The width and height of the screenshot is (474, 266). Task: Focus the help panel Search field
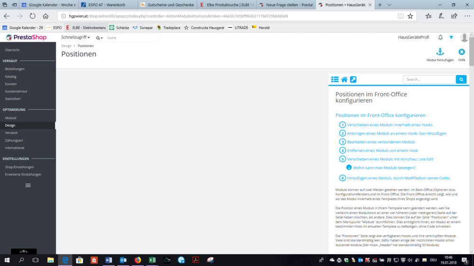click(429, 80)
